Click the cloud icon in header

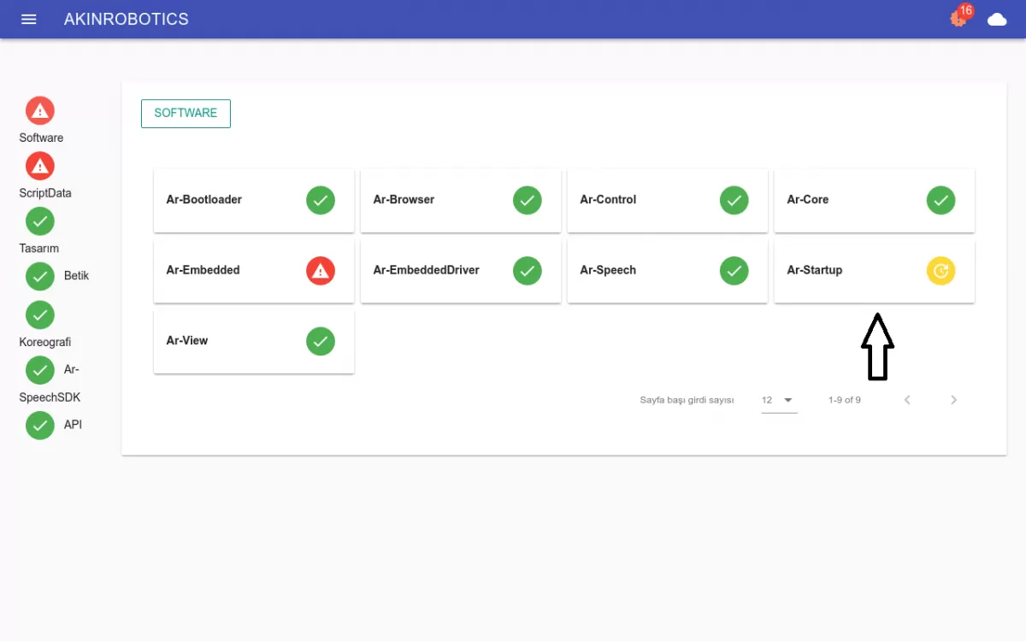[x=997, y=19]
